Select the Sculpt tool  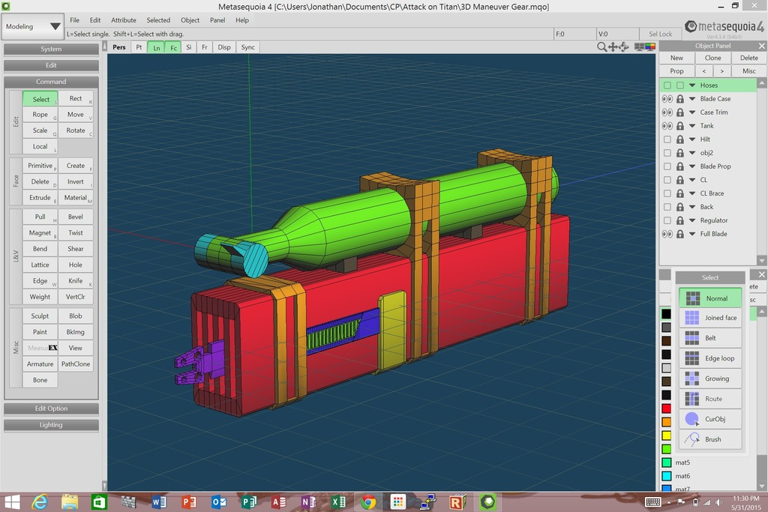[x=39, y=316]
